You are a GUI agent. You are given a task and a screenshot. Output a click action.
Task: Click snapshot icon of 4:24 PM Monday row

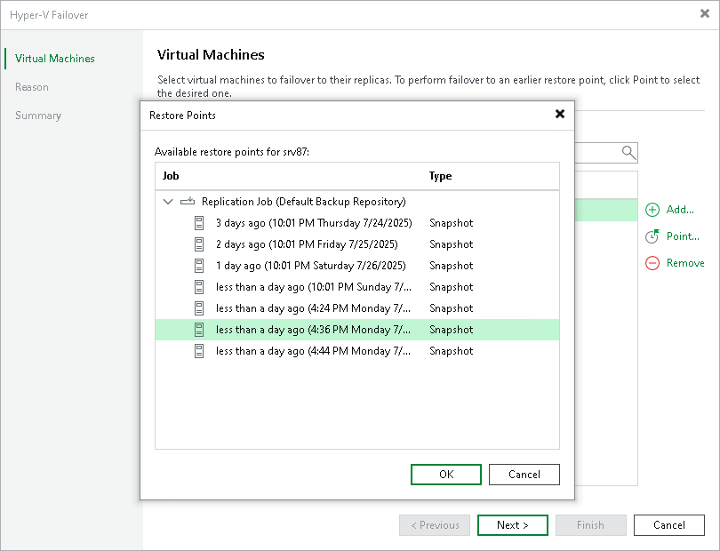(199, 308)
